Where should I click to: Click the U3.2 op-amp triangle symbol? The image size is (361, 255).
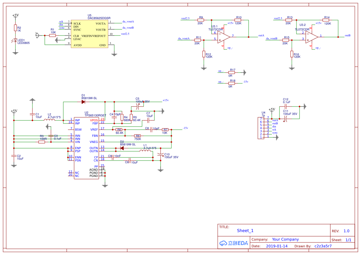point(312,36)
